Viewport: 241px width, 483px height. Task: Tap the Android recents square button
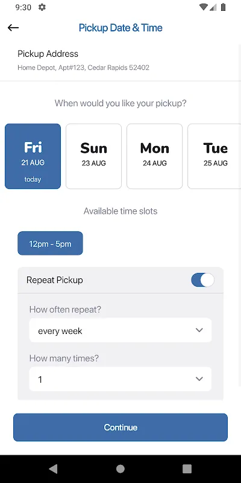tap(187, 469)
